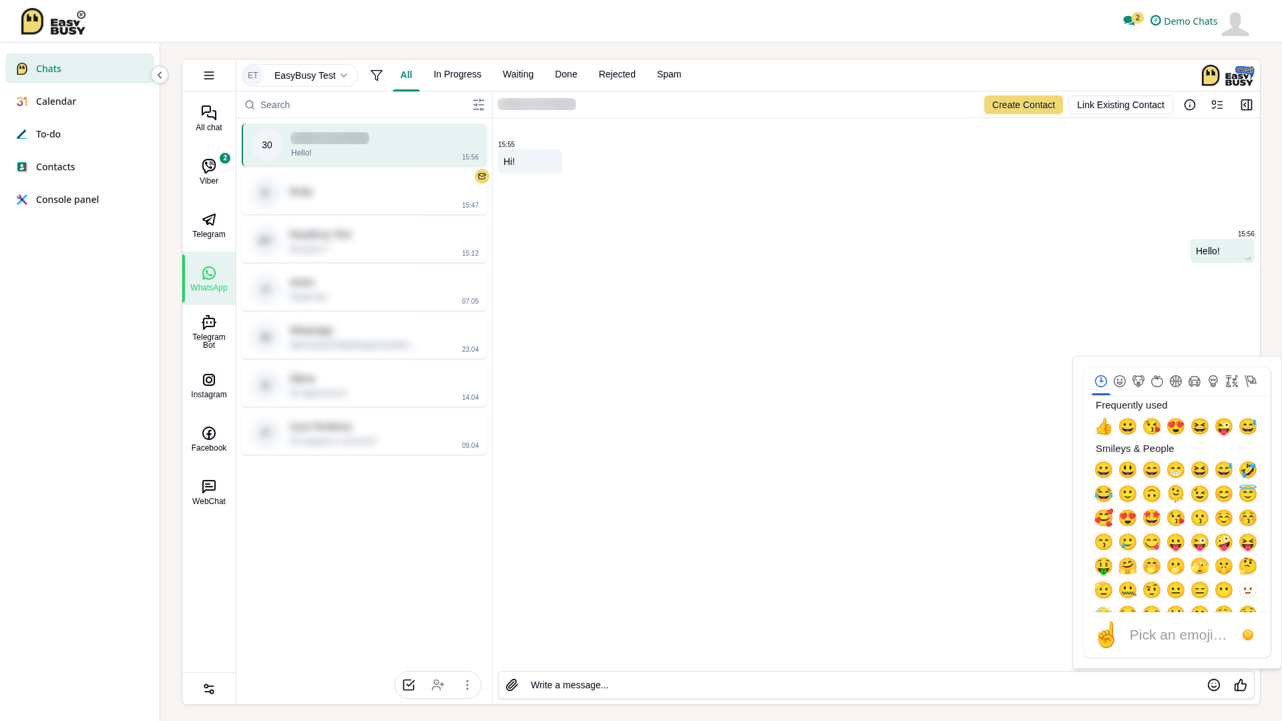1282x721 pixels.
Task: Switch to the Done tab
Action: point(566,74)
